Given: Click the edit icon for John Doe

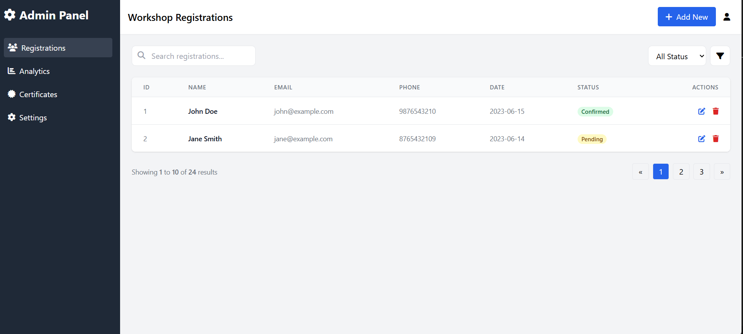Looking at the screenshot, I should (701, 111).
